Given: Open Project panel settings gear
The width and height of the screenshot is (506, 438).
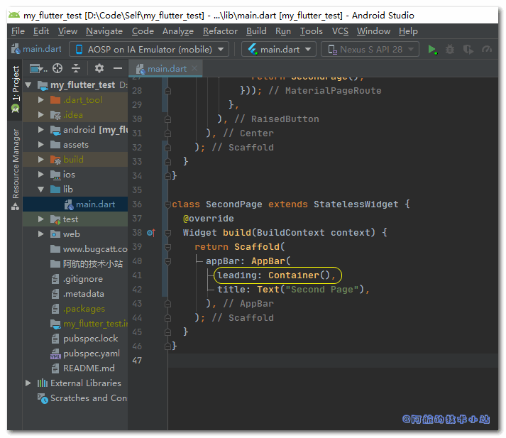Looking at the screenshot, I should 99,68.
